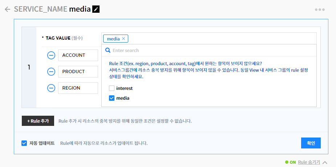
Task: Remove the PRODUCT condition with minus icon
Action: pos(51,72)
